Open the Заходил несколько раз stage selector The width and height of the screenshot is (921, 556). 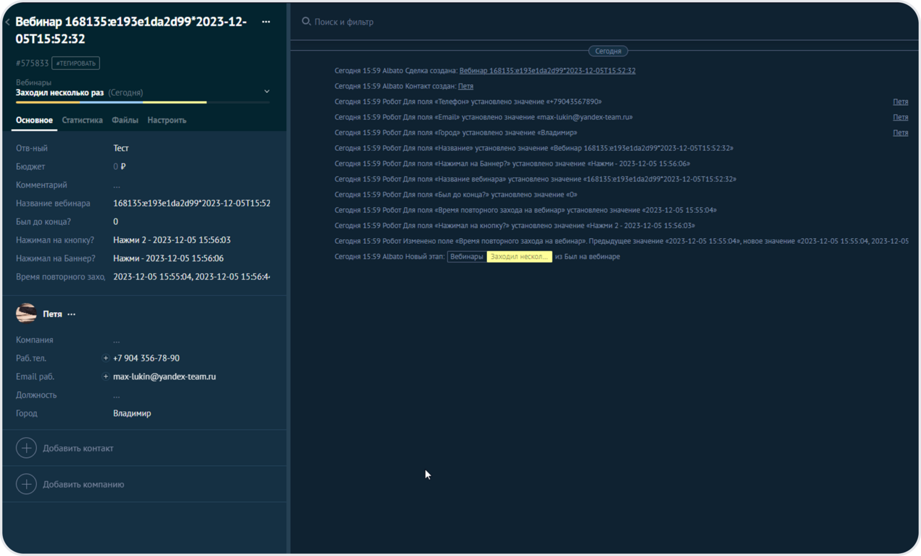point(60,93)
